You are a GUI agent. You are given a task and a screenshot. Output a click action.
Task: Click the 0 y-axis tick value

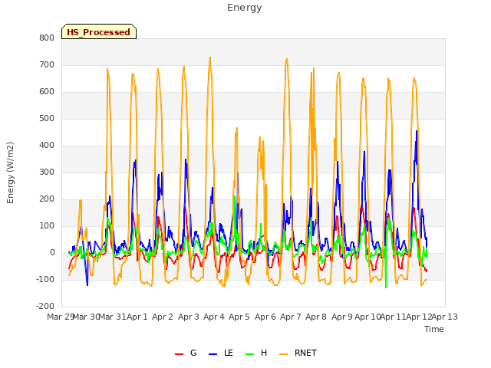coord(52,253)
